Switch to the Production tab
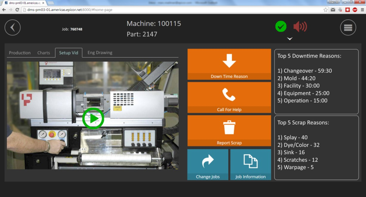Screen dimensions: 366x197 20,53
